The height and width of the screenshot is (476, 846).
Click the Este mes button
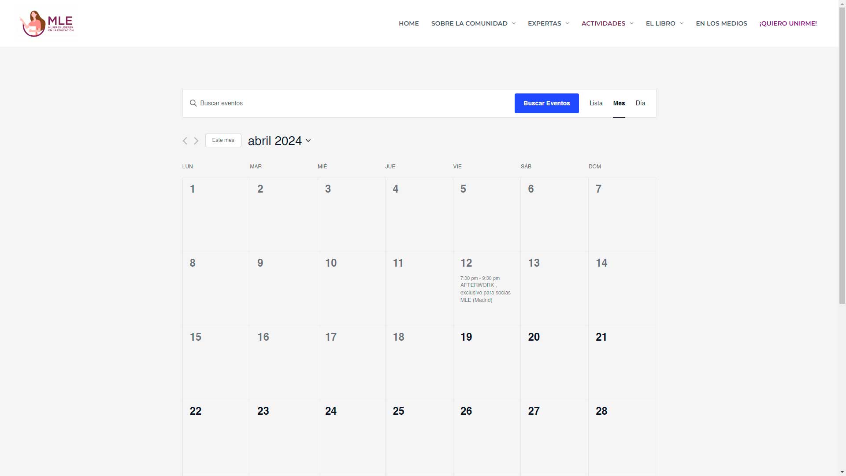tap(223, 140)
